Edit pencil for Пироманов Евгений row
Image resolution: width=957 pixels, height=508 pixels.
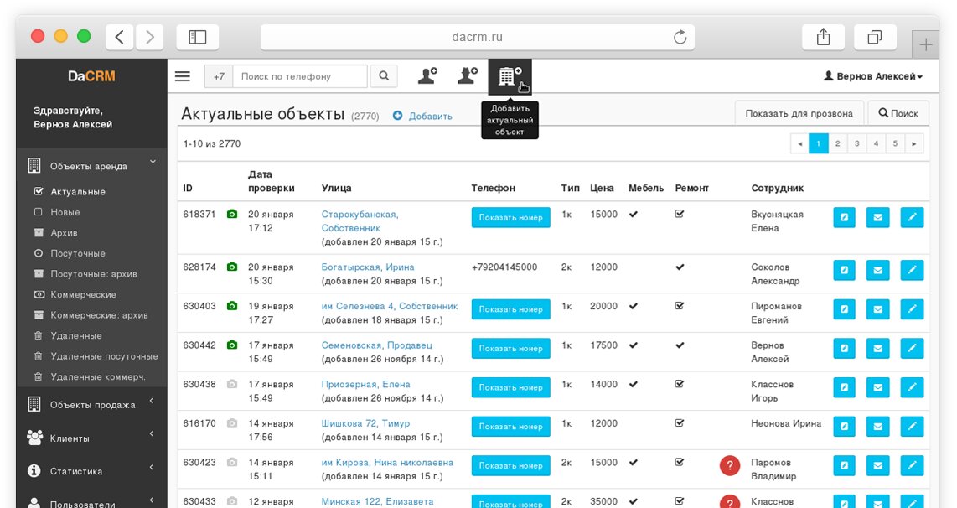912,309
